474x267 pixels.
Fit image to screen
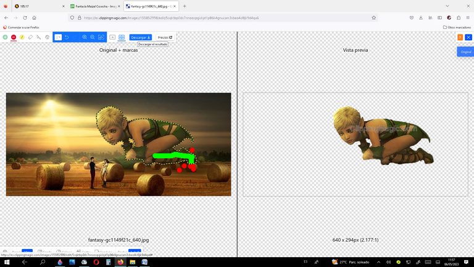click(101, 37)
